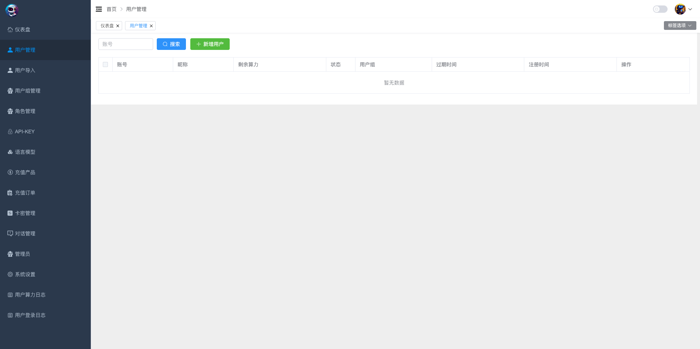Click the green 新增用户 button
This screenshot has height=349, width=700.
click(x=210, y=44)
